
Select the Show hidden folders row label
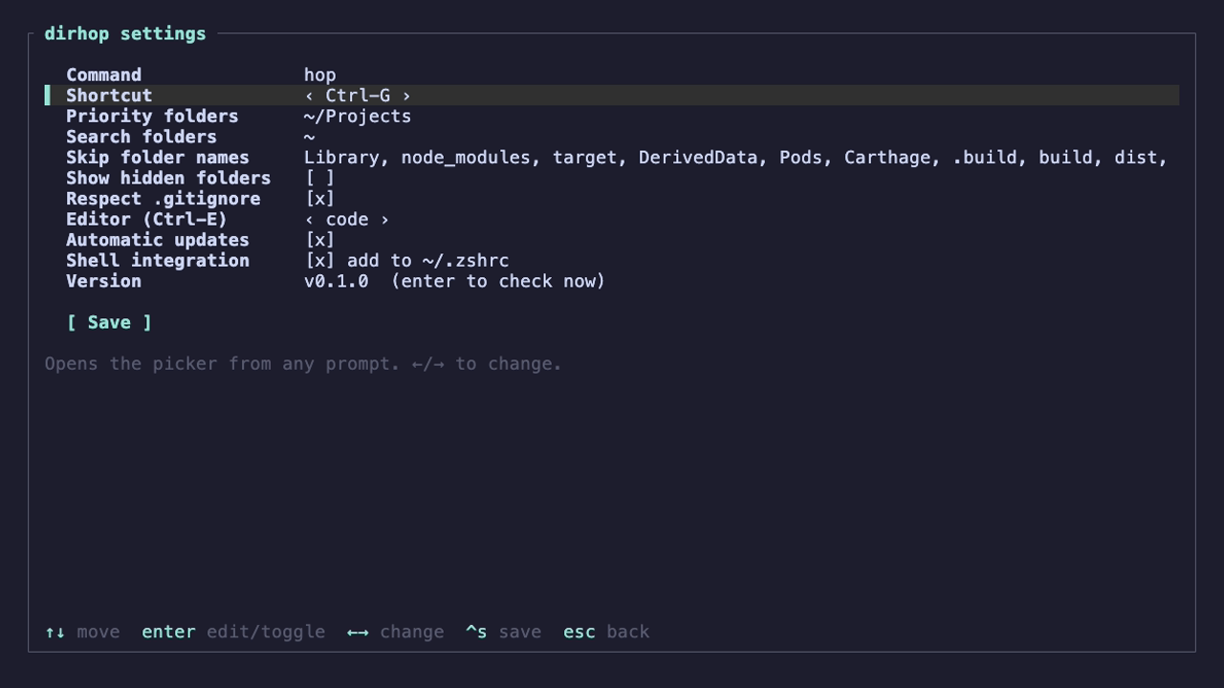(x=168, y=178)
